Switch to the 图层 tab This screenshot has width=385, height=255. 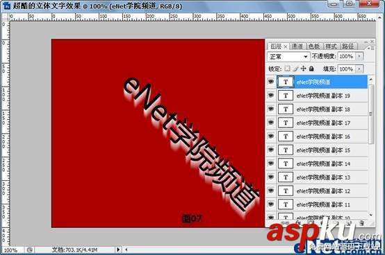[276, 46]
